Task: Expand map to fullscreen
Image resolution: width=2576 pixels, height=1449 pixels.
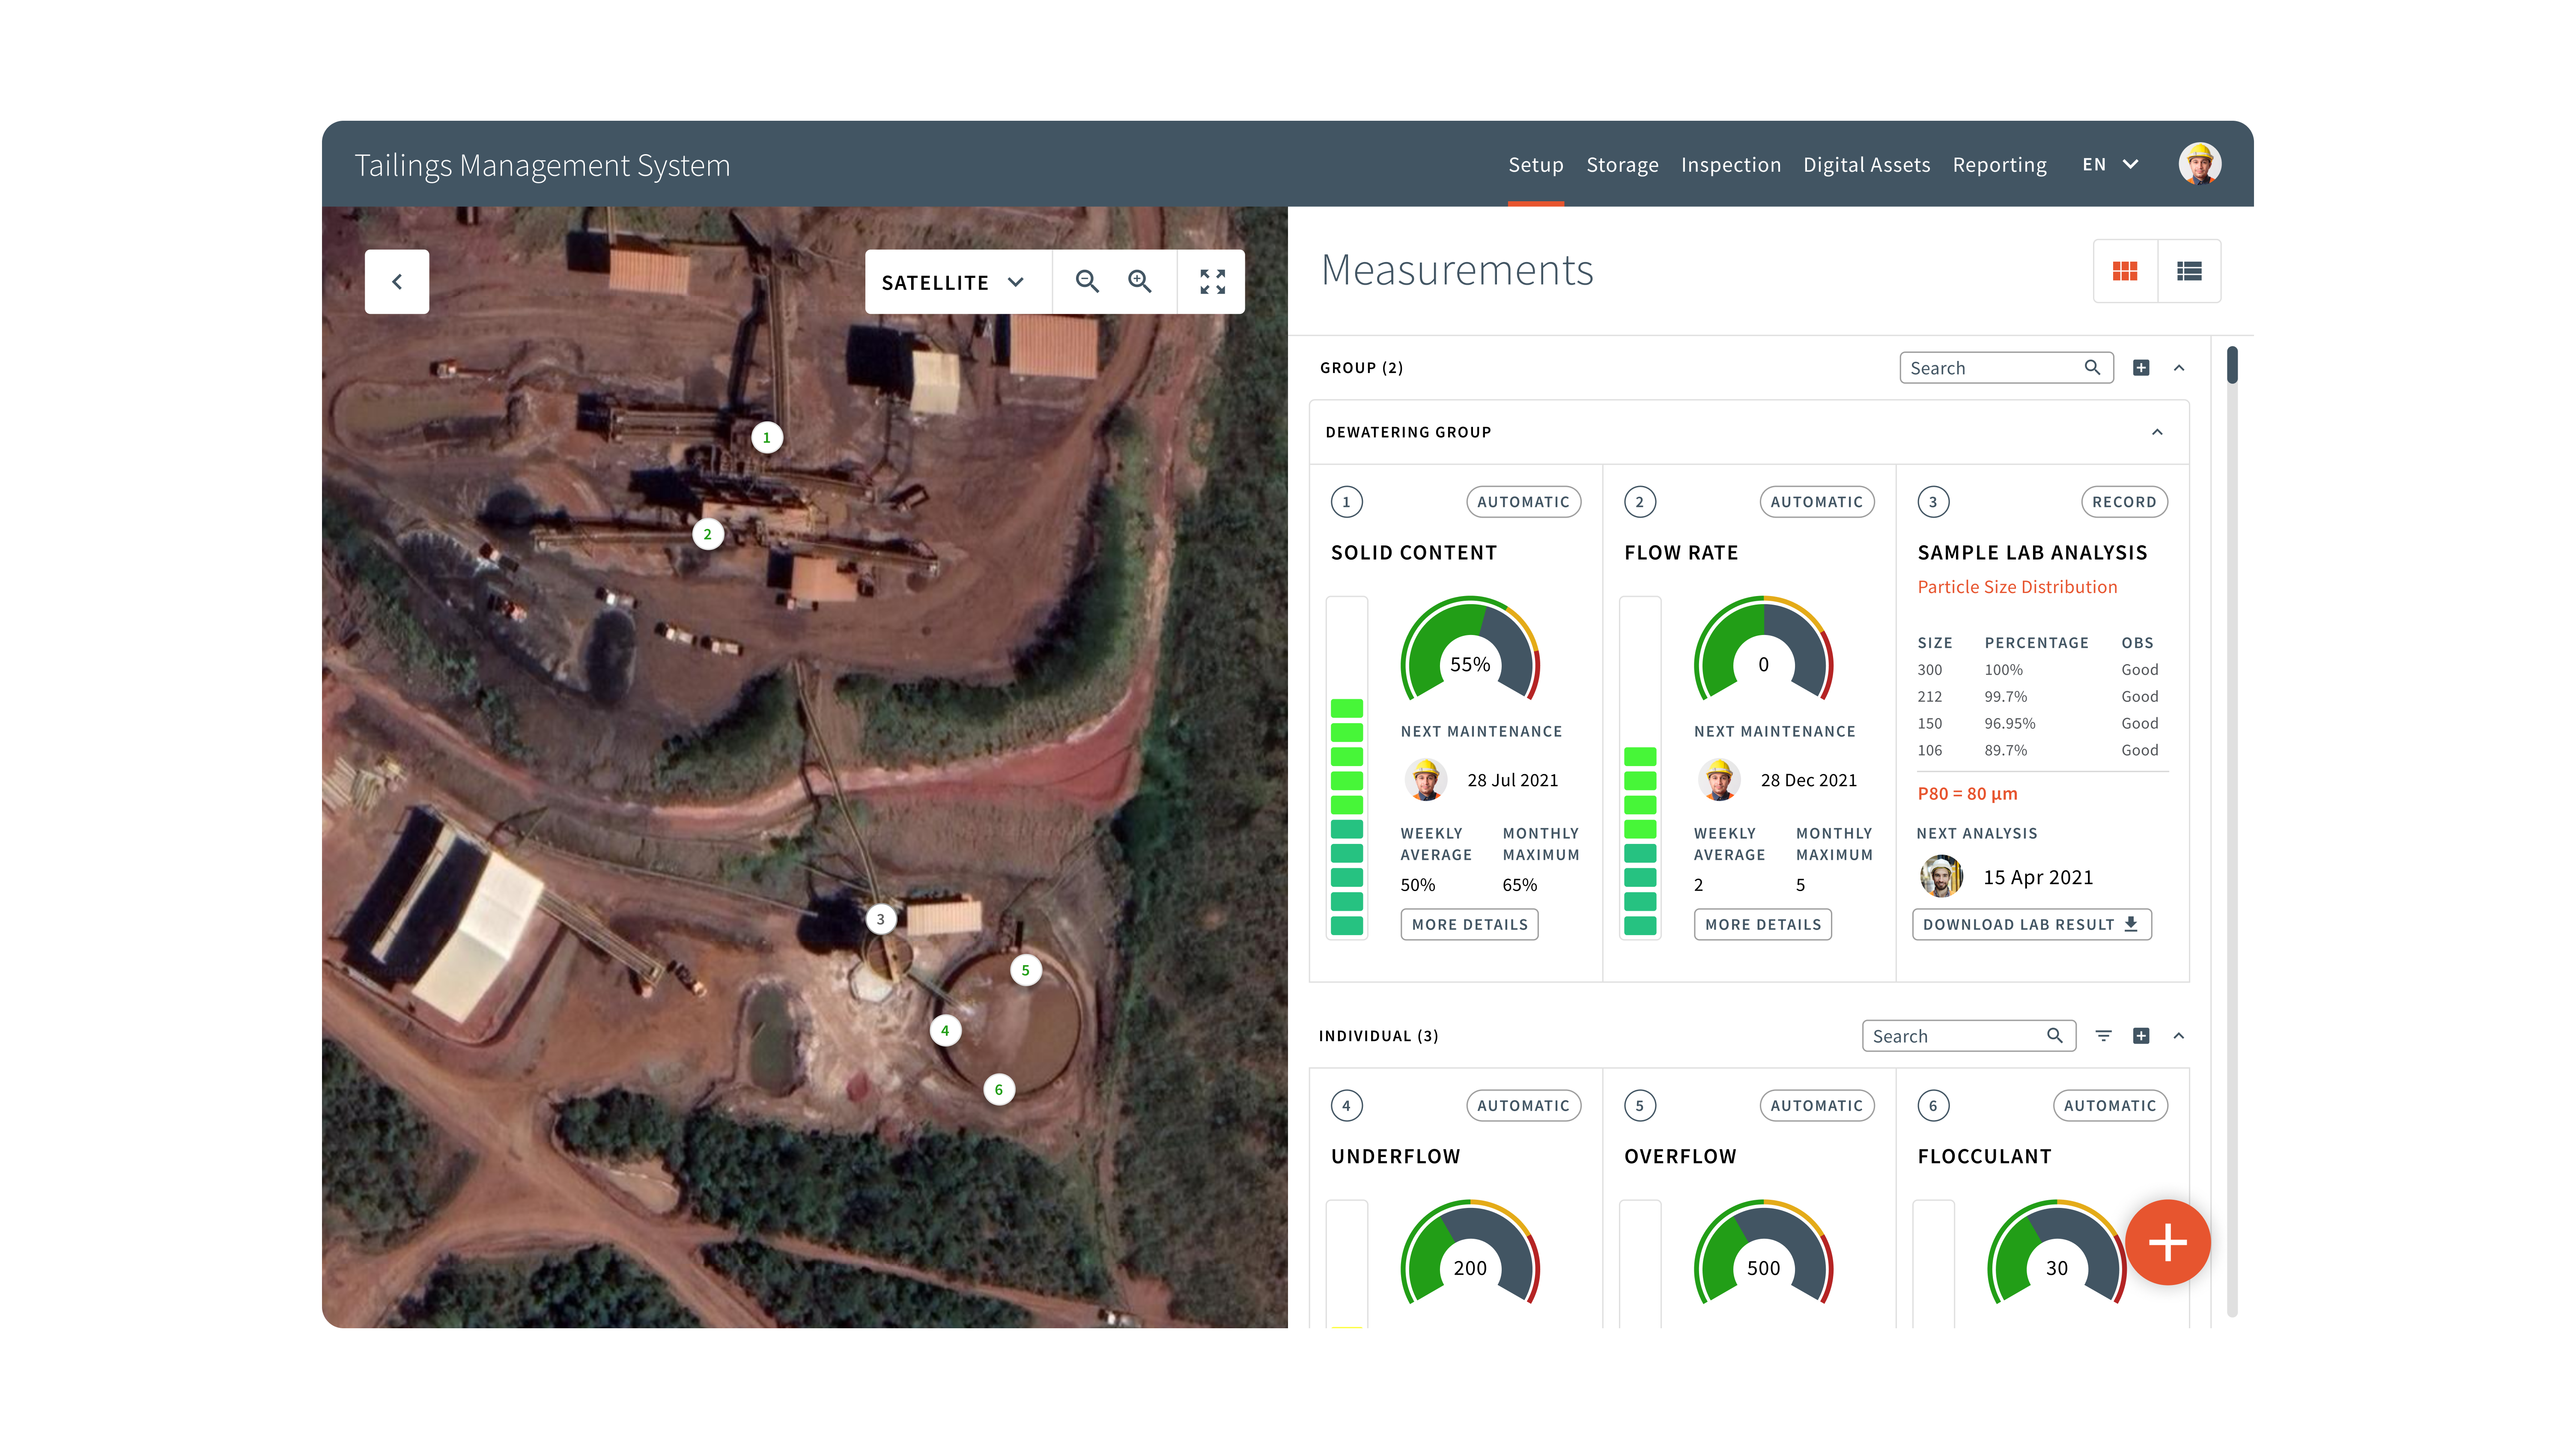Action: click(x=1212, y=282)
